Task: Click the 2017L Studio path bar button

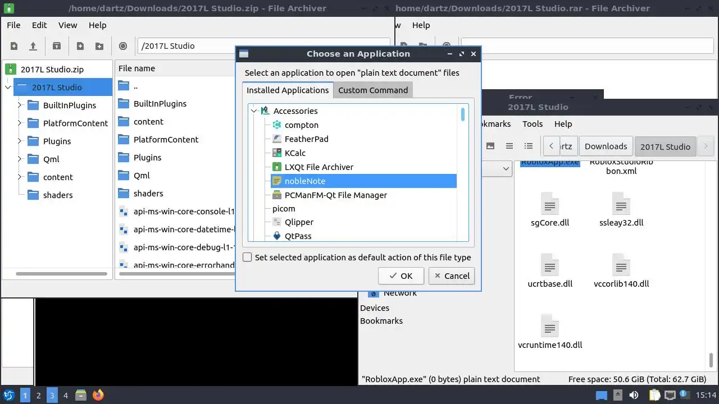Action: pyautogui.click(x=665, y=146)
